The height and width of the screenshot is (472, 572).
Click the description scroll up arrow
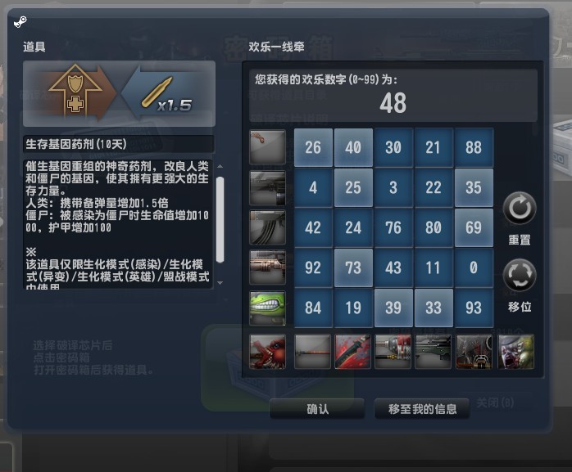[220, 166]
